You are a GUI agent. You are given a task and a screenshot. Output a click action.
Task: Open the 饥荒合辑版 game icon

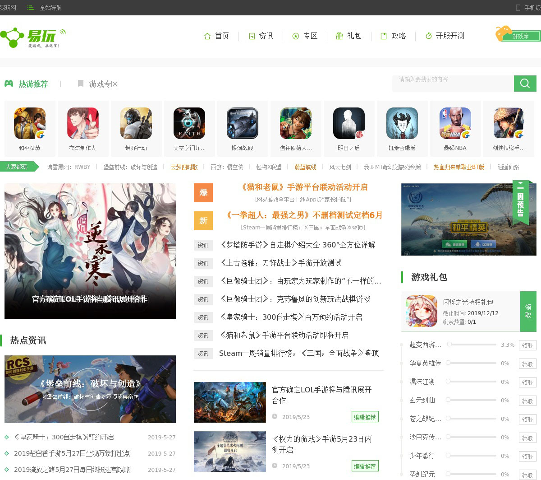(402, 123)
